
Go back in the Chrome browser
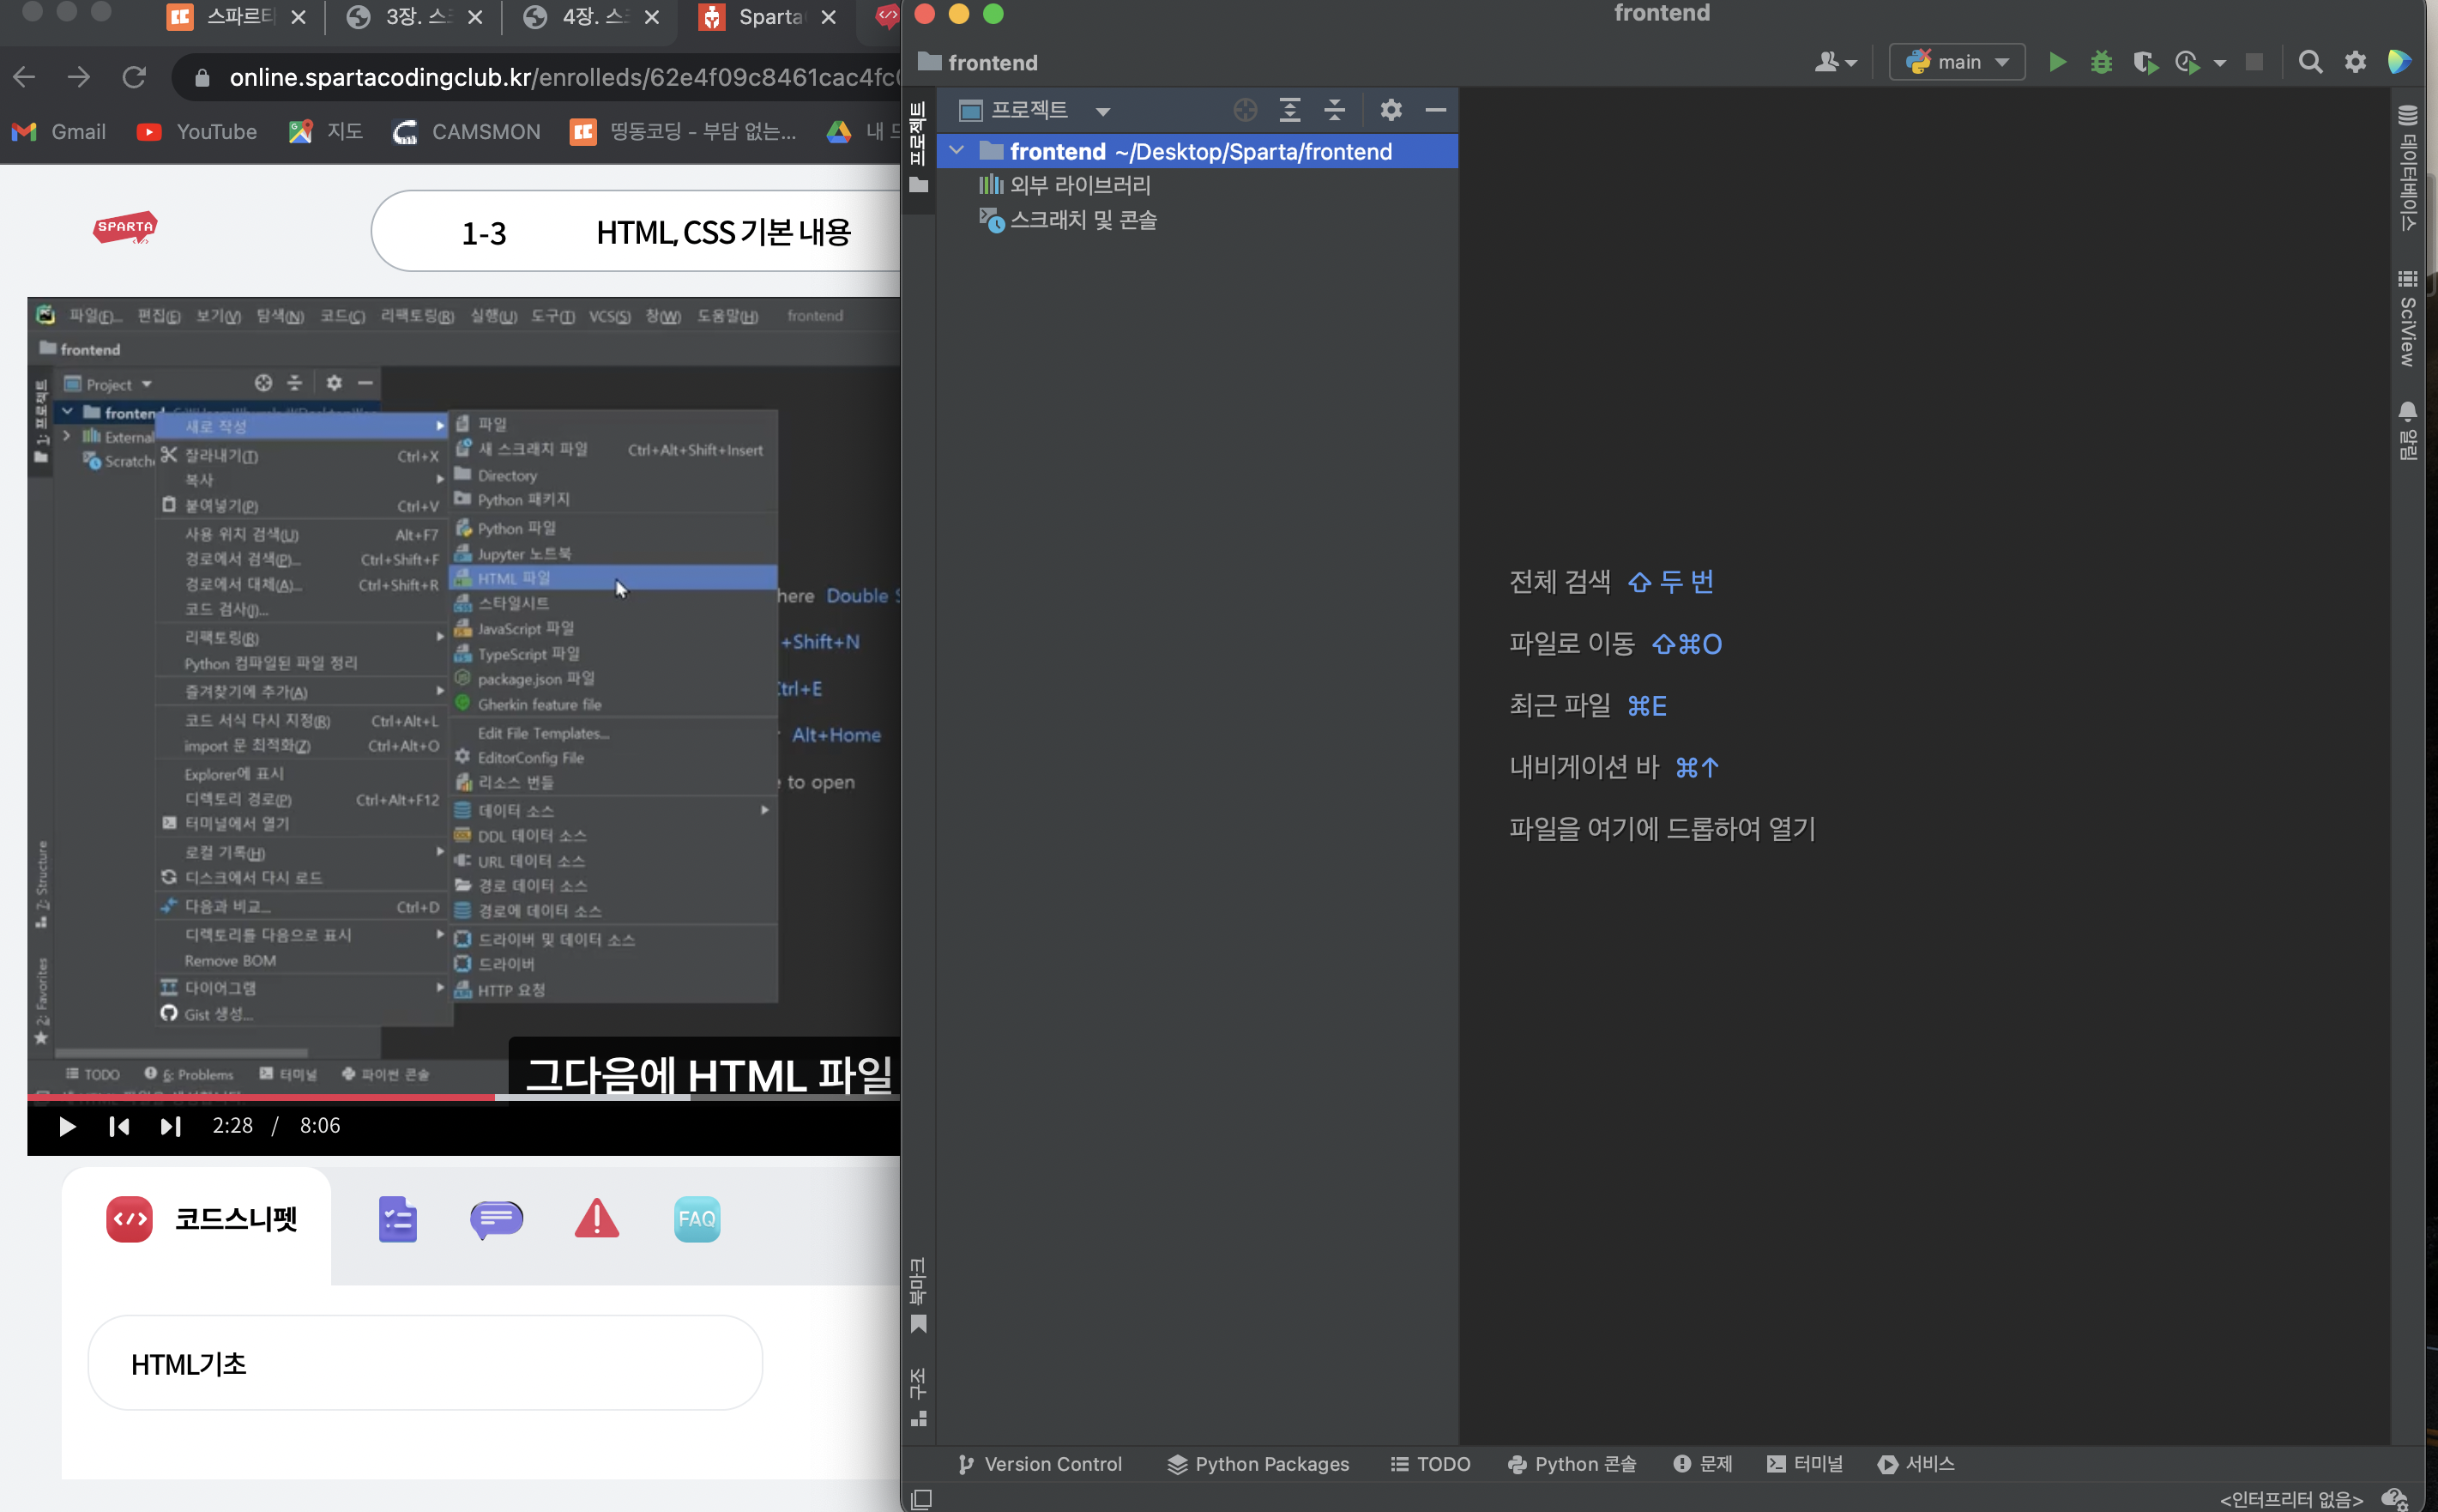pyautogui.click(x=25, y=77)
